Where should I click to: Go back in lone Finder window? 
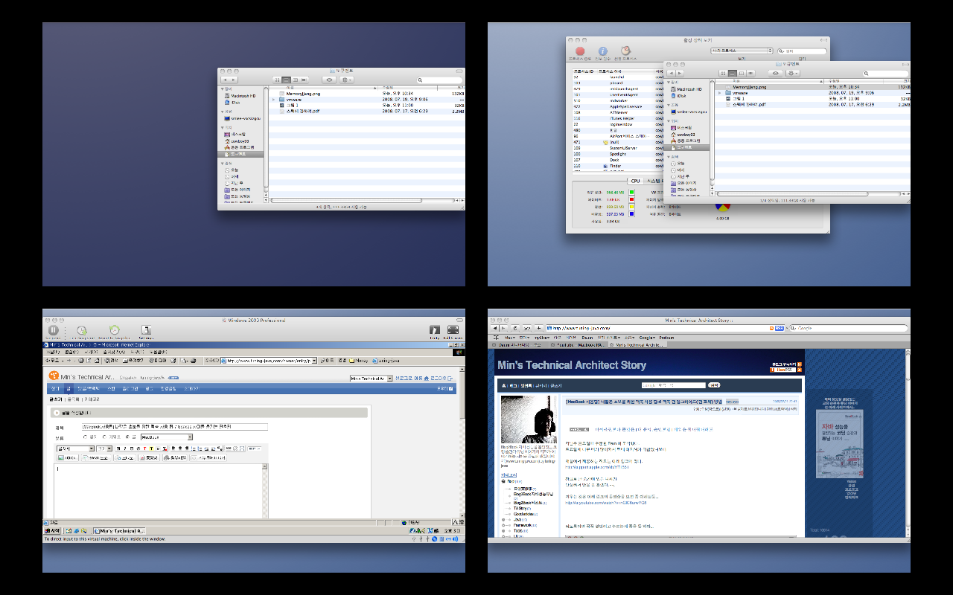[225, 80]
